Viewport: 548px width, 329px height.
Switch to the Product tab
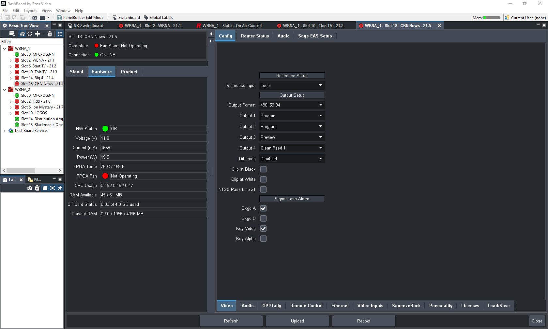(129, 72)
